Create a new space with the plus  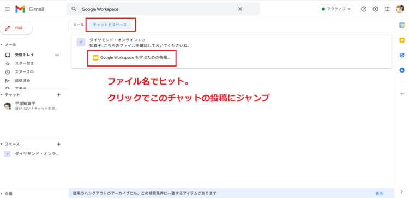58,144
